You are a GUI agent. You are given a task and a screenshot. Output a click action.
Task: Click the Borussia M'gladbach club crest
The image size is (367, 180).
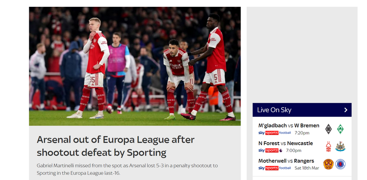[329, 129]
